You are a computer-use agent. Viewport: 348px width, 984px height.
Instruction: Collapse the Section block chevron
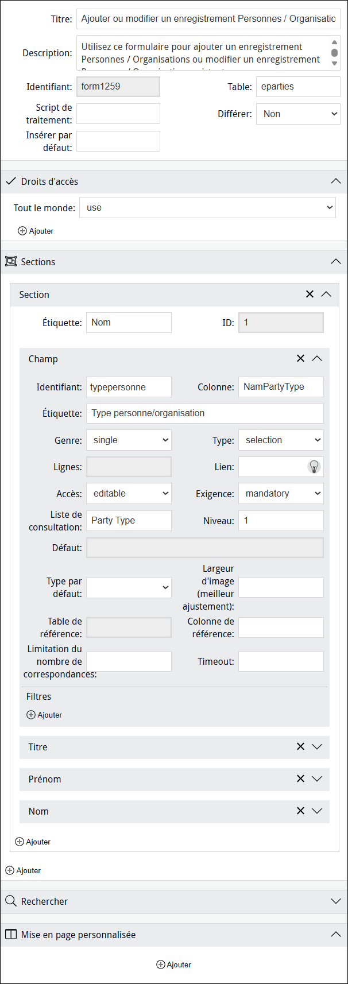(326, 294)
